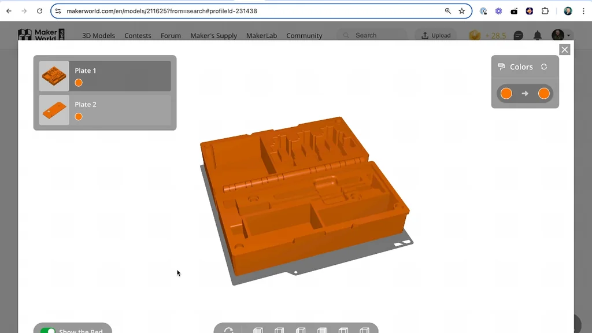The height and width of the screenshot is (333, 592).
Task: Click the Upload button
Action: [x=436, y=35]
